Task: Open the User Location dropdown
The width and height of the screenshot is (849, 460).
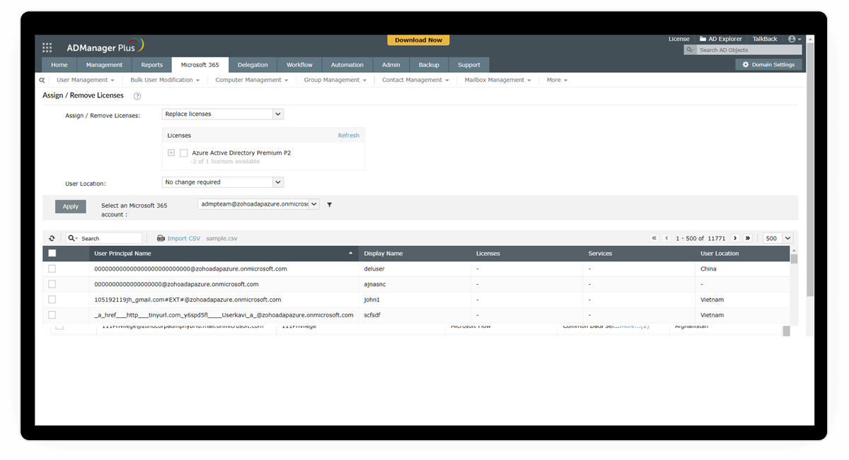Action: coord(223,182)
